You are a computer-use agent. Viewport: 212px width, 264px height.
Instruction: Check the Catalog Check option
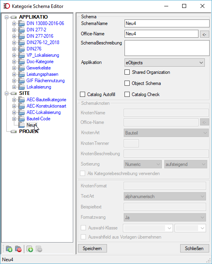coord(127,94)
